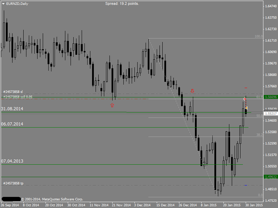Screen dimensions: 278x208
Task: Select the Fibonacci 50.0 level label
Action: point(260,116)
